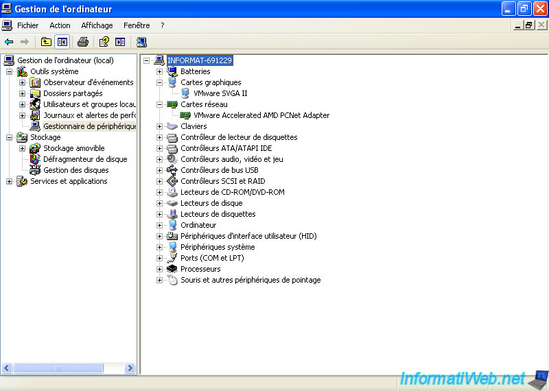Select Contrôleur de lecteur de disquettes
The width and height of the screenshot is (549, 391).
pyautogui.click(x=239, y=137)
